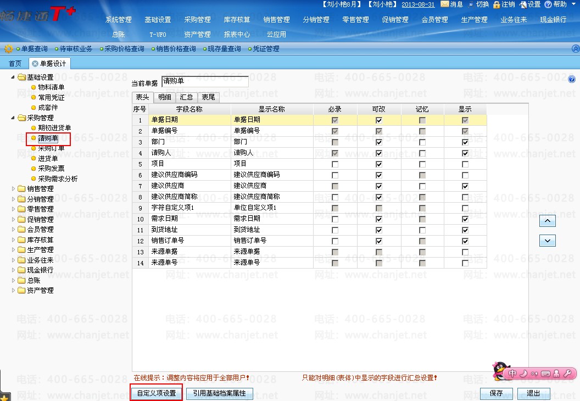Click the 自定义项设置 button
This screenshot has width=580, height=401.
[x=157, y=393]
